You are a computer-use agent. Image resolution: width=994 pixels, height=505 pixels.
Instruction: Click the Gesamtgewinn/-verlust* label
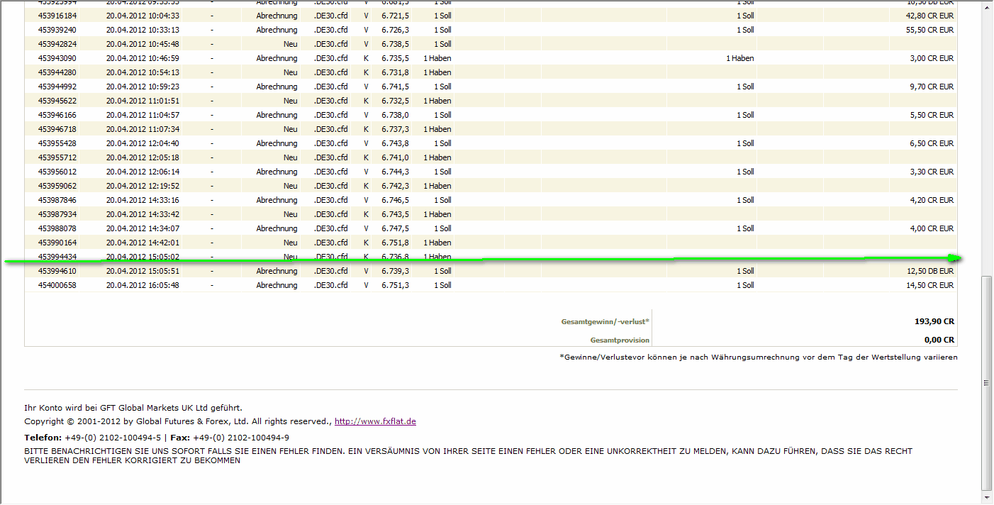tap(605, 321)
